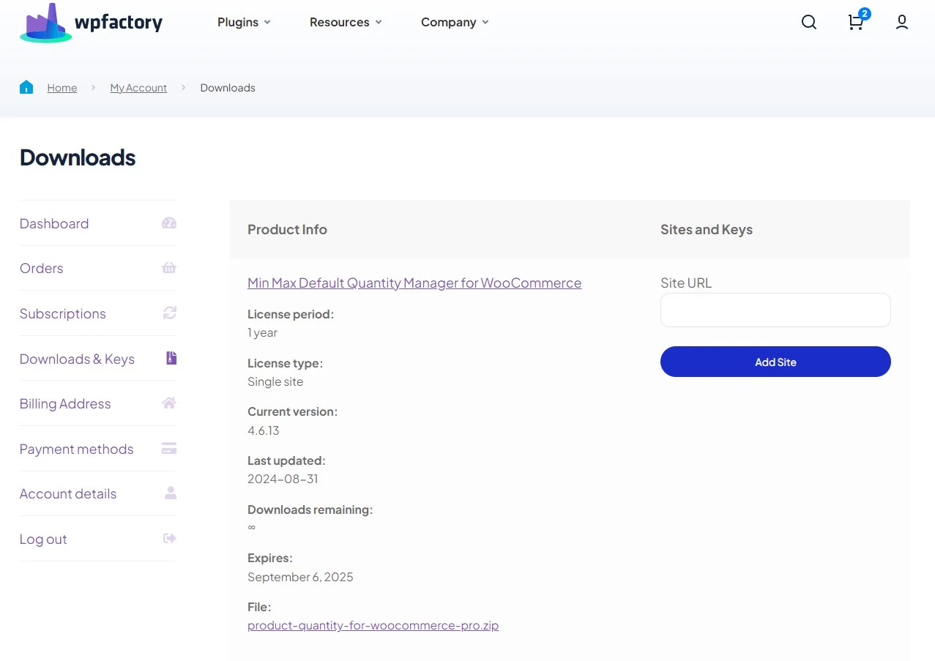
Task: Click inside the Site URL field
Action: coord(775,310)
